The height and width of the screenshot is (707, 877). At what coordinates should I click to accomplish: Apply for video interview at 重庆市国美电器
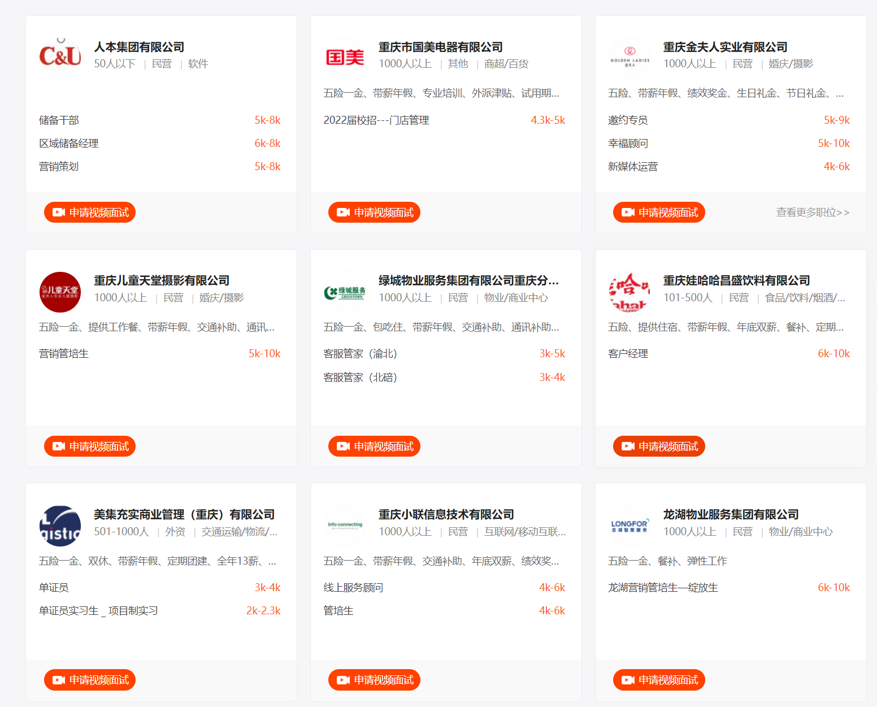tap(374, 212)
